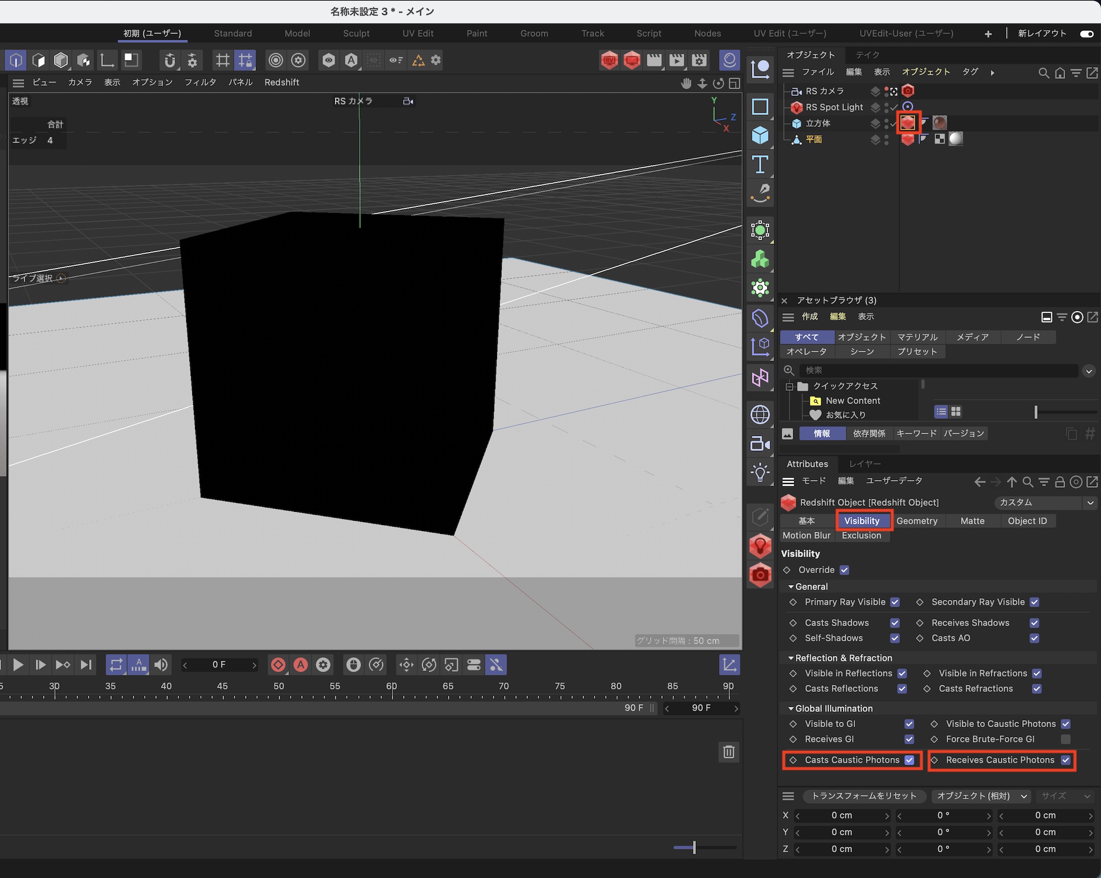The height and width of the screenshot is (878, 1101).
Task: Click the trash icon below the timeline
Action: (729, 752)
